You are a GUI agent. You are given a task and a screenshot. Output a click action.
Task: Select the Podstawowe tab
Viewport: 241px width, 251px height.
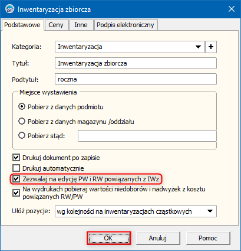coord(22,25)
